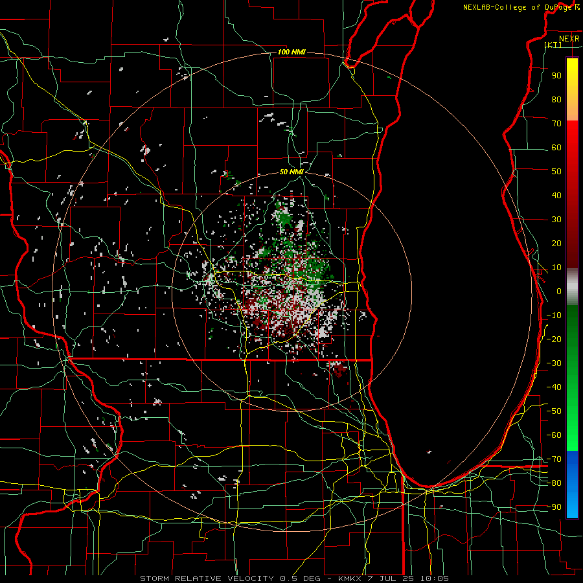Click the dark blue segment of the color bar

click(x=572, y=461)
